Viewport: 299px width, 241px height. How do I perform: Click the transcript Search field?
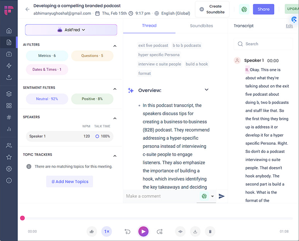coord(264,44)
